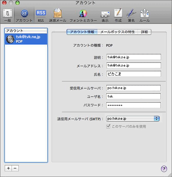Open the RSS preferences icon

(x=41, y=15)
